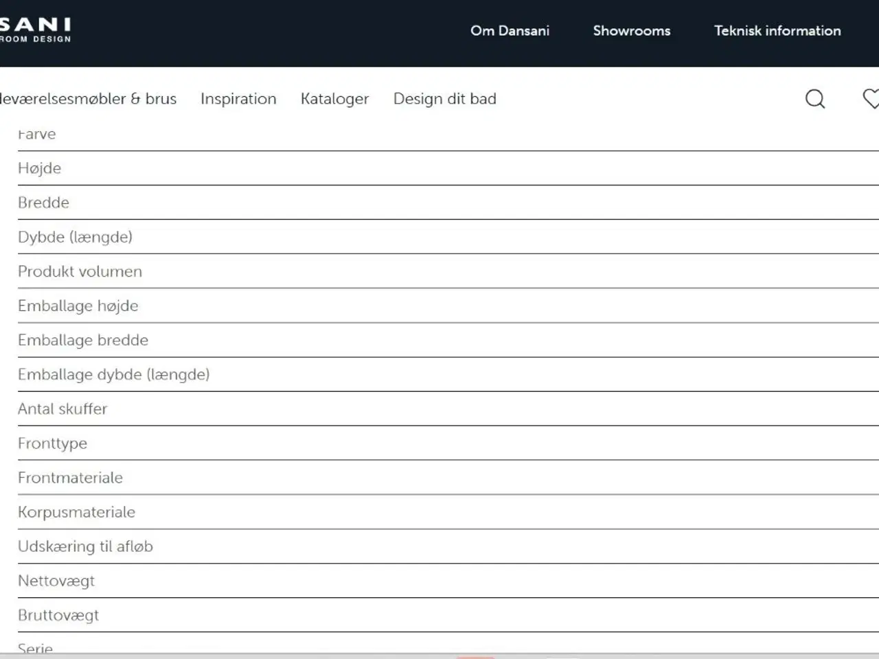Screen dimensions: 879x659
Task: Open the Kataloger page
Action: point(334,99)
